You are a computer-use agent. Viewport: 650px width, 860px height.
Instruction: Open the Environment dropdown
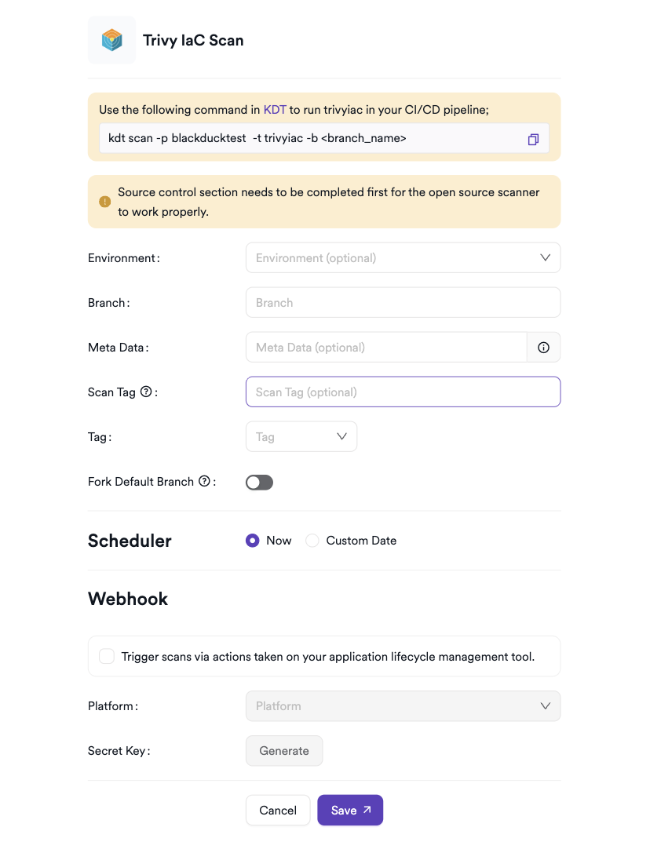click(x=403, y=258)
